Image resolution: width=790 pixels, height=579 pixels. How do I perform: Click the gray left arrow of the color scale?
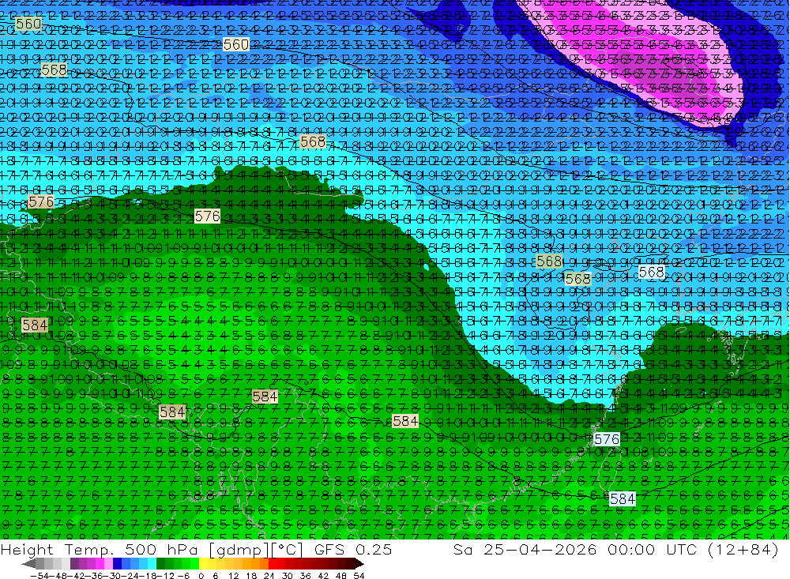click(x=28, y=563)
